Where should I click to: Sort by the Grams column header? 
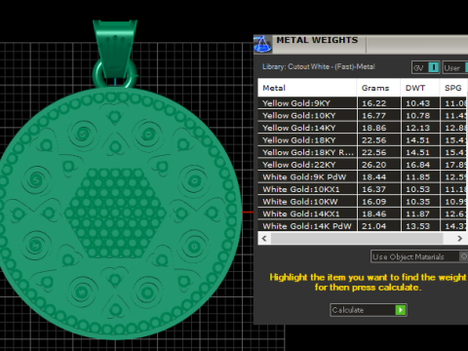[378, 88]
